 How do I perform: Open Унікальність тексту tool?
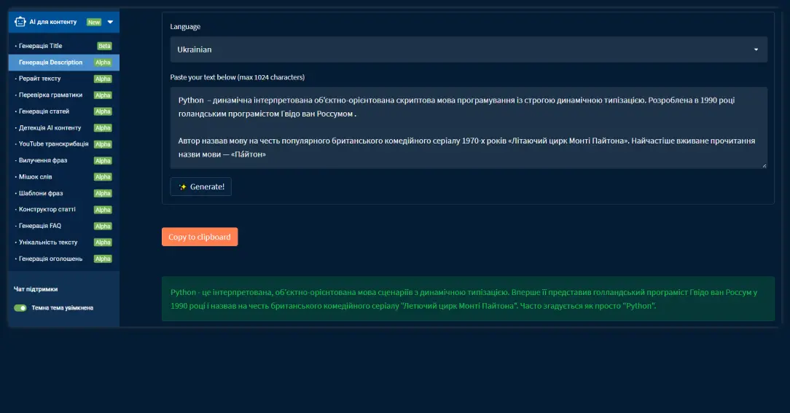point(64,243)
